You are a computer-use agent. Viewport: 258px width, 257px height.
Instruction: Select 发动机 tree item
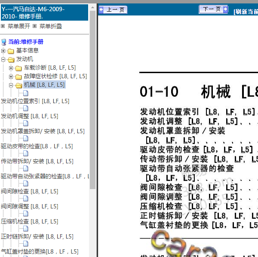point(25,59)
